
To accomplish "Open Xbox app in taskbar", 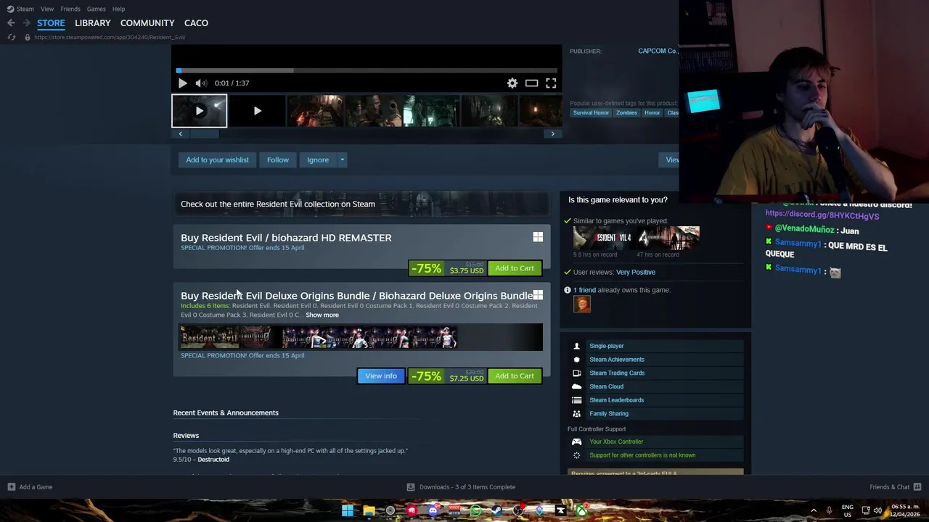I will tap(581, 510).
